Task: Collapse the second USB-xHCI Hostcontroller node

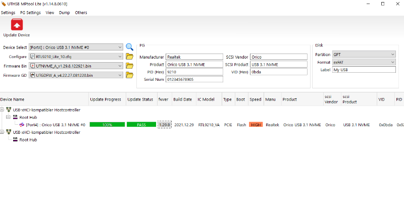Action: coord(2,132)
